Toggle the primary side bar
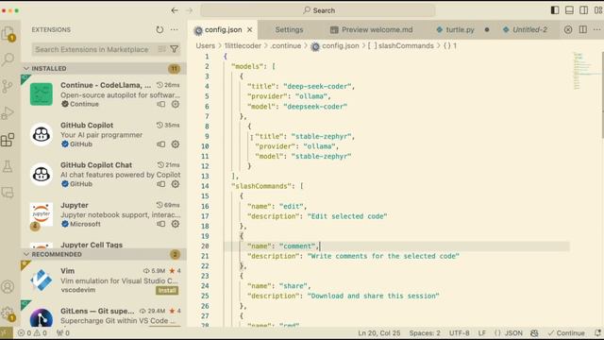Image resolution: width=604 pixels, height=340 pixels. click(x=555, y=10)
